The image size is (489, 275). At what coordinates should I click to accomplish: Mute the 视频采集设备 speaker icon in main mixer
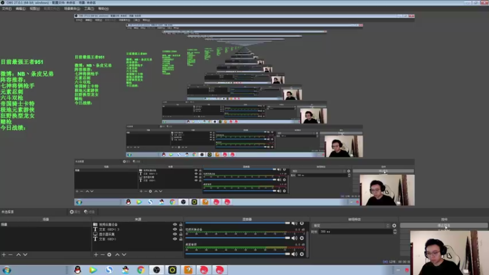click(x=295, y=238)
